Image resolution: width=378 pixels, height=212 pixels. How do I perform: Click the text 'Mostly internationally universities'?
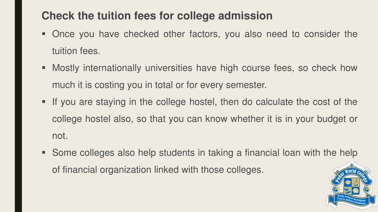(x=122, y=68)
